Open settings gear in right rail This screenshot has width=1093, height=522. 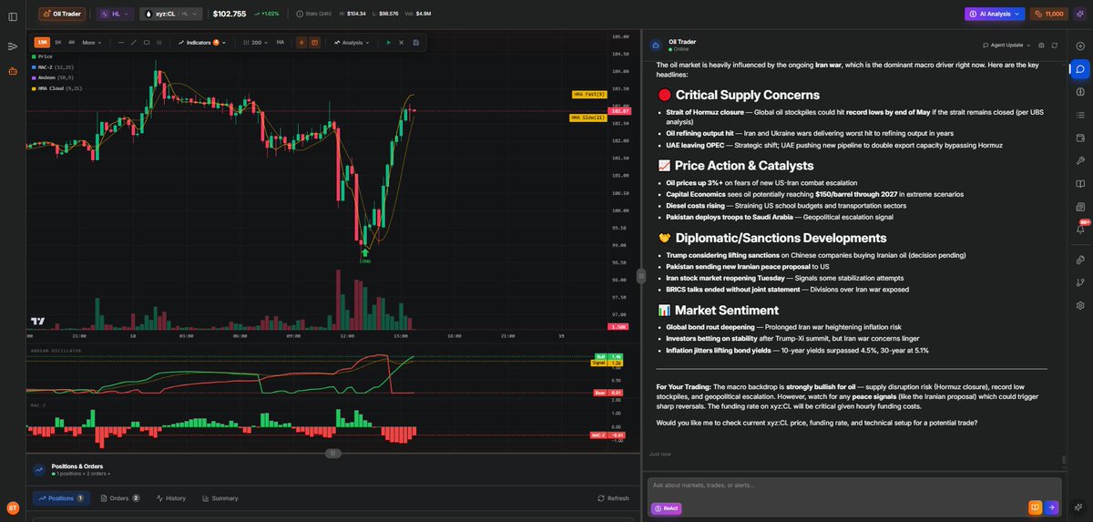click(x=1079, y=305)
